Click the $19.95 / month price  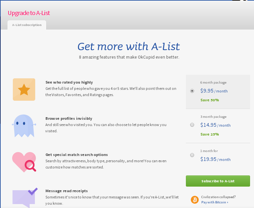(215, 159)
